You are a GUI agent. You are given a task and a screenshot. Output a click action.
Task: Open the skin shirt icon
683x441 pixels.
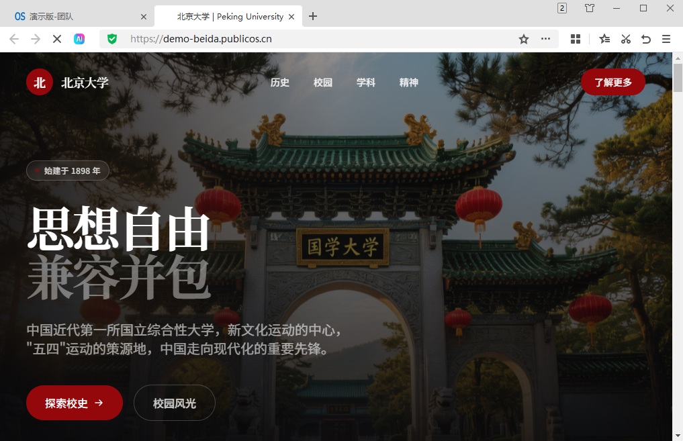[590, 8]
